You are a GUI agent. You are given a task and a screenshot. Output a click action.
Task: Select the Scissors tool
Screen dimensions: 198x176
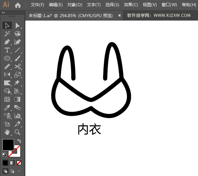click(17, 66)
